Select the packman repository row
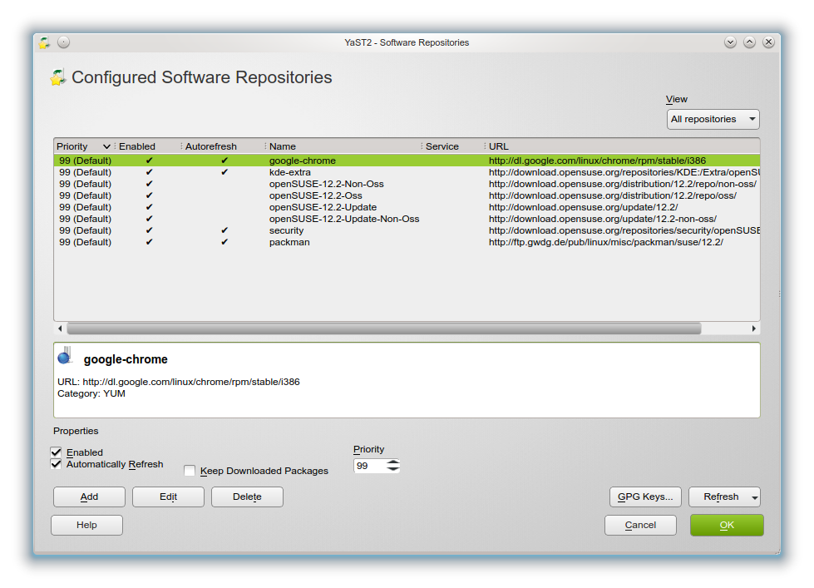This screenshot has width=814, height=588. coord(407,242)
